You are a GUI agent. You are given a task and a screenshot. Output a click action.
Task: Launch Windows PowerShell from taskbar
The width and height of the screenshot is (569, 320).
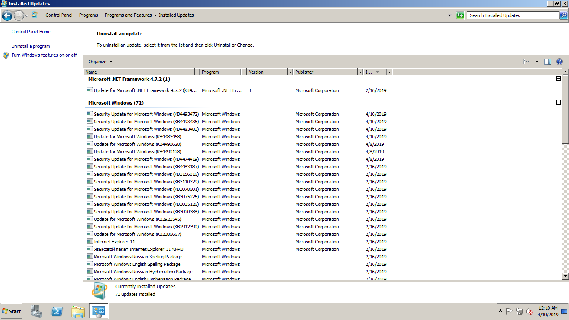click(57, 311)
